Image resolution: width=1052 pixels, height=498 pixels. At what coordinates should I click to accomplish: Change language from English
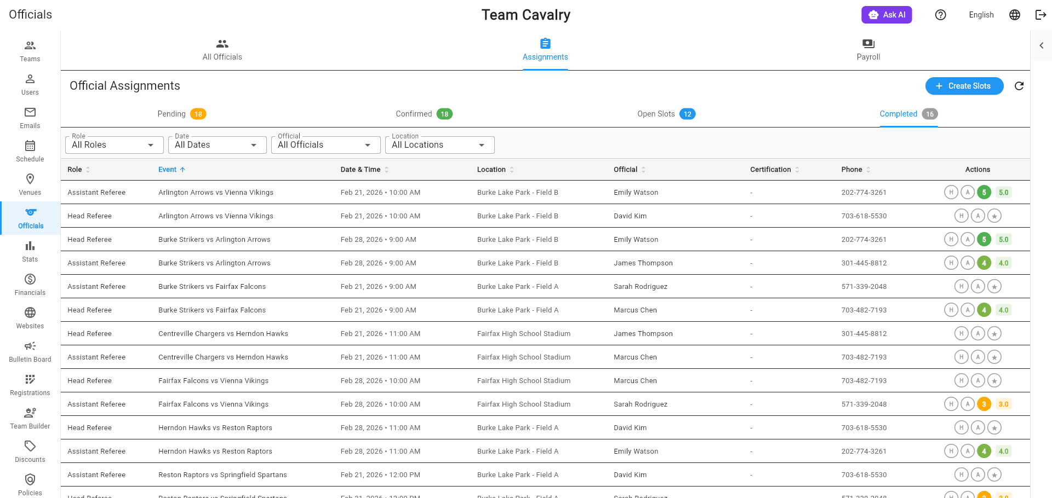(981, 15)
